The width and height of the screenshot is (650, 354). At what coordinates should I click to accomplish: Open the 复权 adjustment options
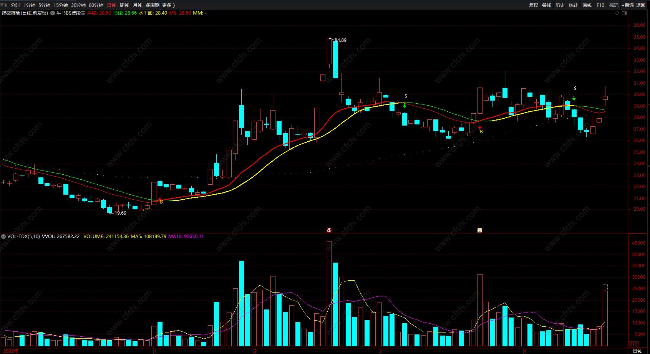534,5
